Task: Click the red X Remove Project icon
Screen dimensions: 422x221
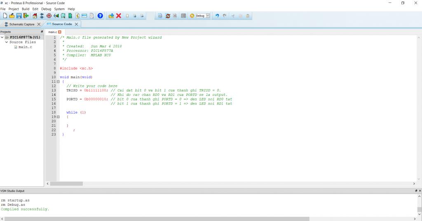Action: tap(118, 16)
